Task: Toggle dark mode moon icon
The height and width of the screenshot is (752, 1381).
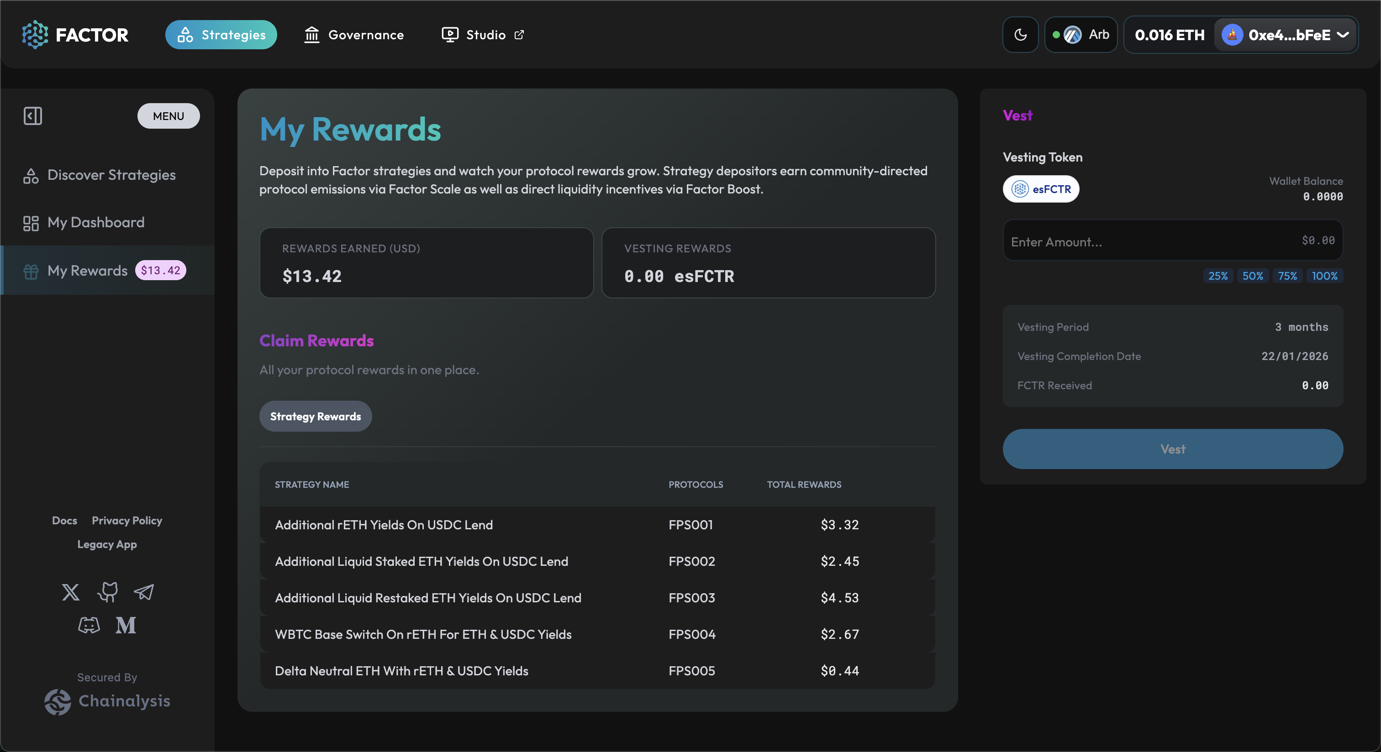Action: tap(1020, 35)
